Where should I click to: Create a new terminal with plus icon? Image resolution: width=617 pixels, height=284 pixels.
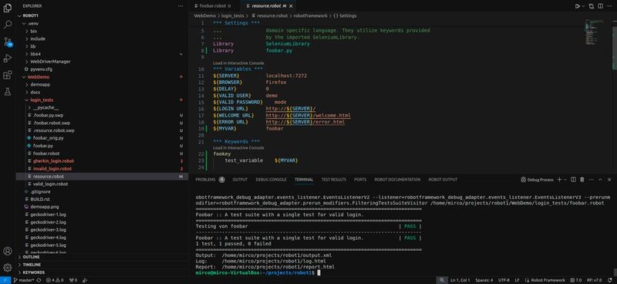559,179
